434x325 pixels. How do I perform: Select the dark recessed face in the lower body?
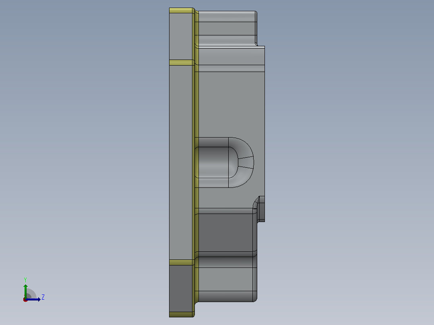click(x=225, y=232)
